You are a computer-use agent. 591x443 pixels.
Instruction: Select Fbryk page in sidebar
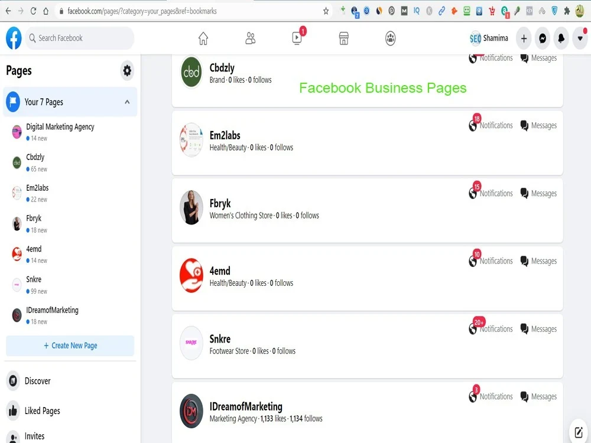click(x=70, y=224)
